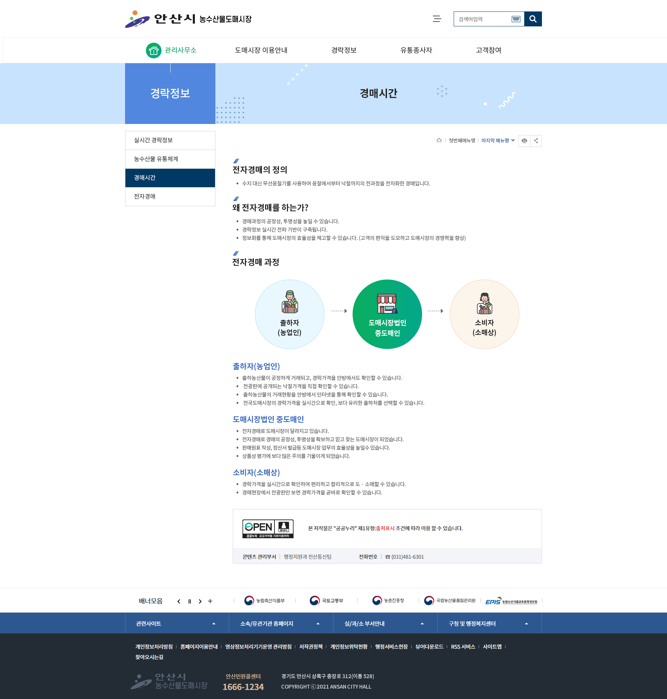The image size is (667, 699).
Task: Click the phone number (031)481-6301
Action: [x=407, y=557]
